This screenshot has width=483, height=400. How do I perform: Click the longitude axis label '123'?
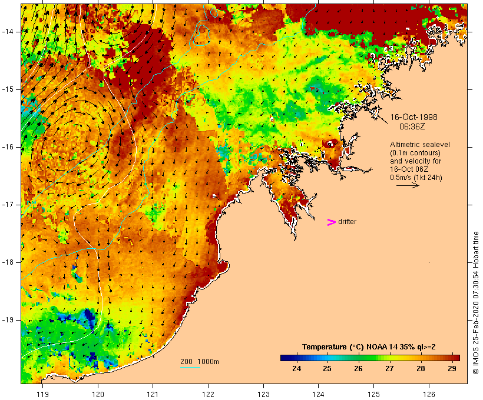tap(263, 394)
